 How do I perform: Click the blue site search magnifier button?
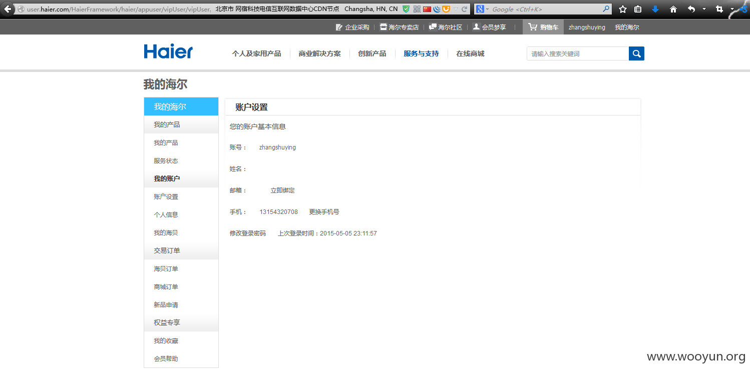click(x=636, y=53)
